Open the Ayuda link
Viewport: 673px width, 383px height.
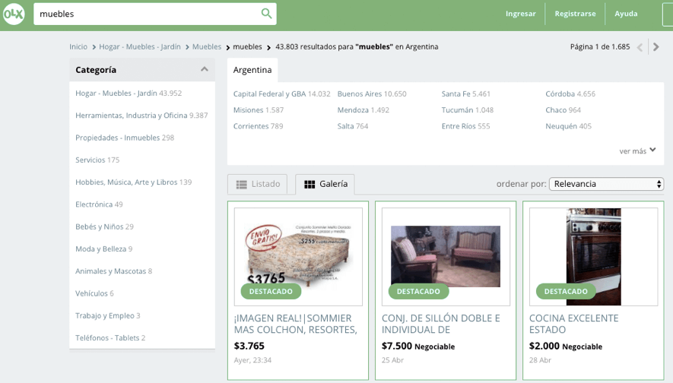click(626, 14)
